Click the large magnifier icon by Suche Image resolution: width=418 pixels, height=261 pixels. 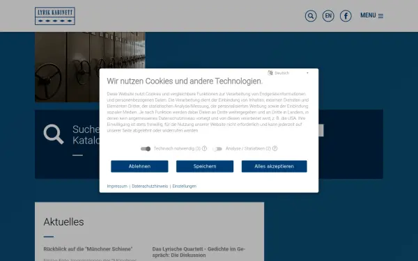(54, 134)
